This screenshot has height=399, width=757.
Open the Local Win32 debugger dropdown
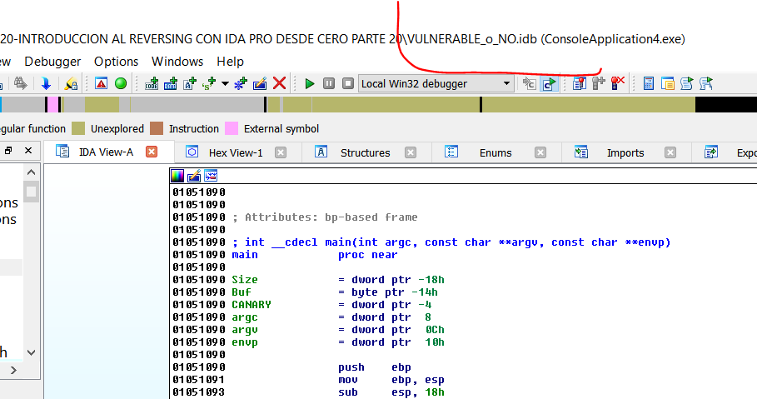[x=506, y=83]
